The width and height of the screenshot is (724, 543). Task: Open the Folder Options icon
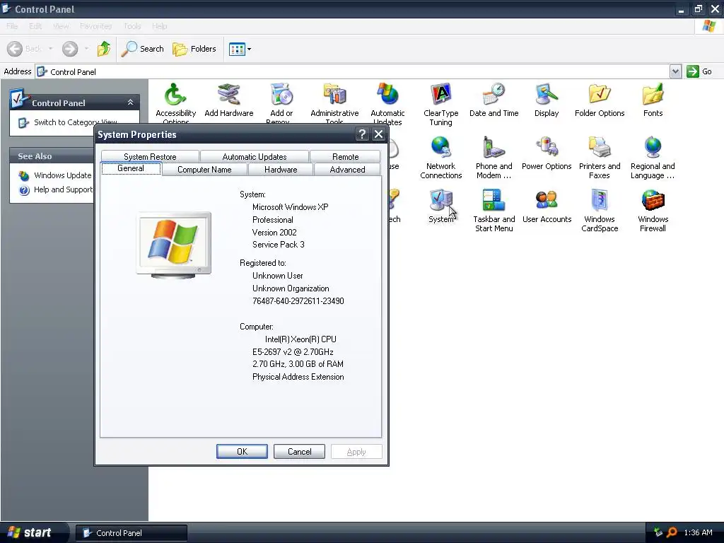tap(600, 100)
